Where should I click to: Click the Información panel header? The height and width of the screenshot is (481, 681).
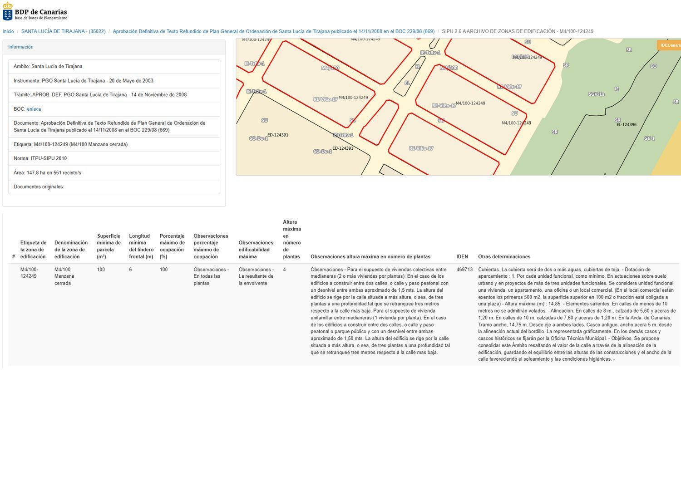coord(21,47)
